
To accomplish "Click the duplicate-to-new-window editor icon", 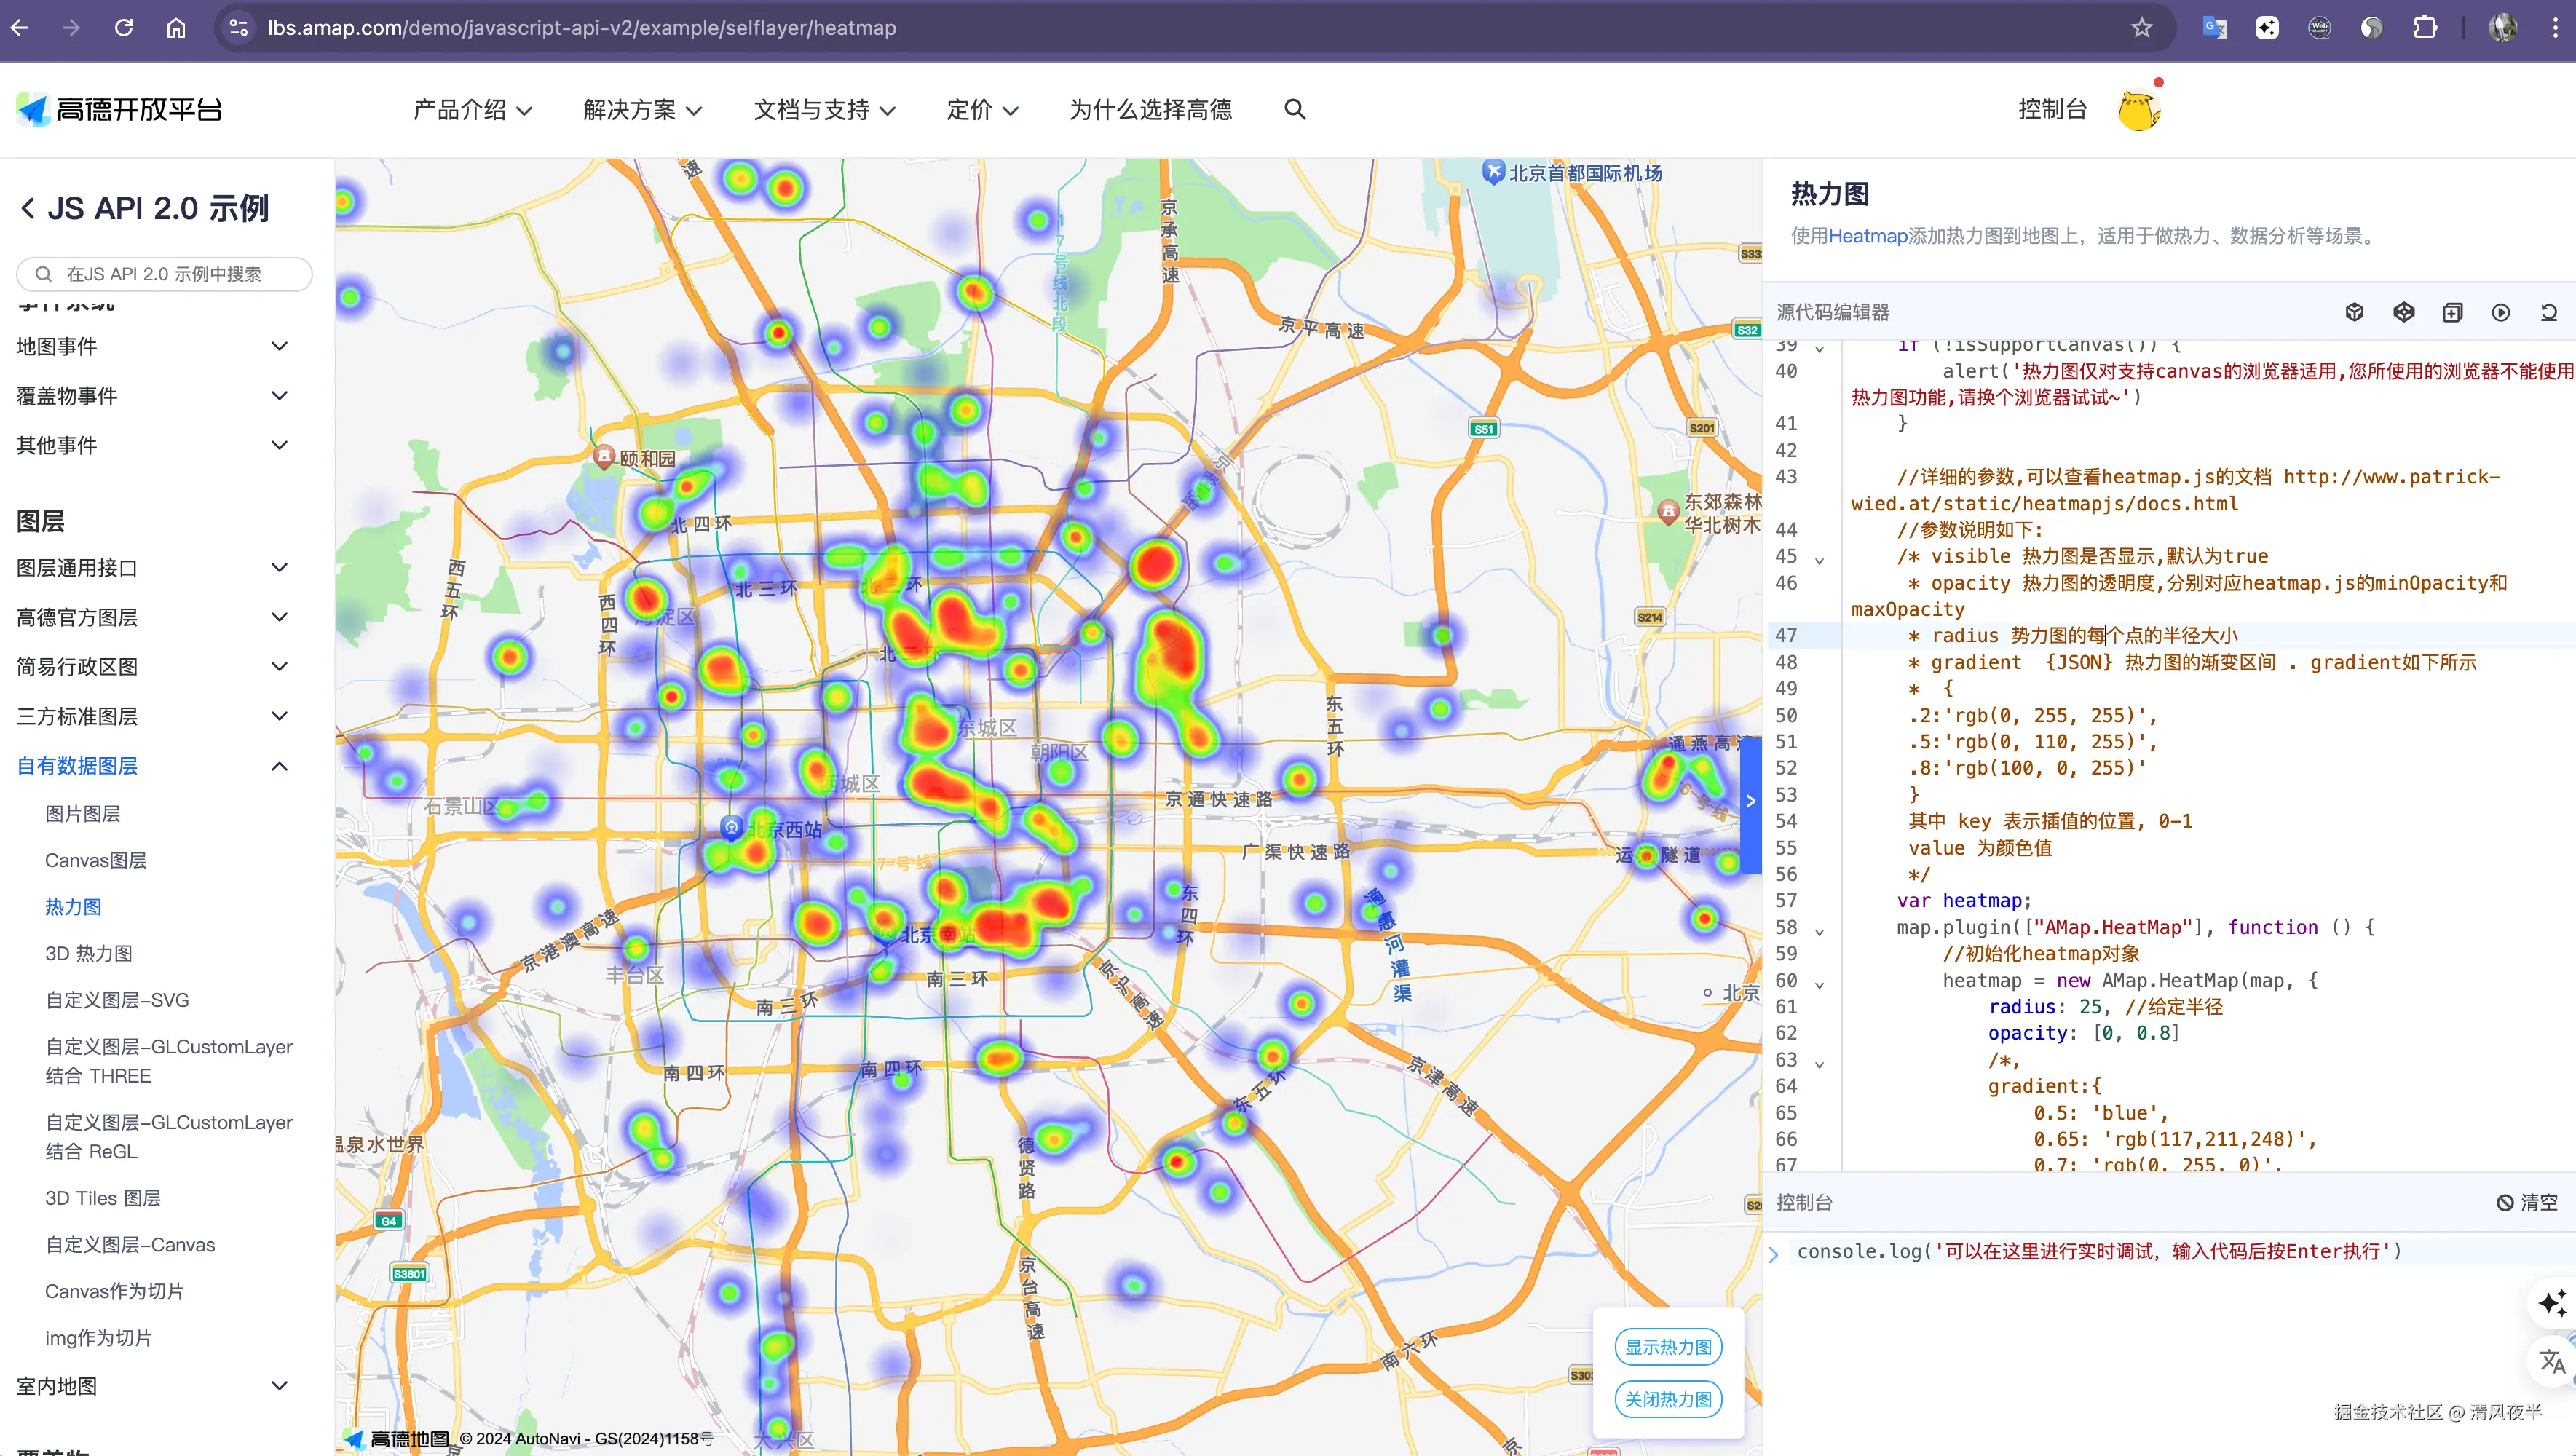I will click(2452, 312).
